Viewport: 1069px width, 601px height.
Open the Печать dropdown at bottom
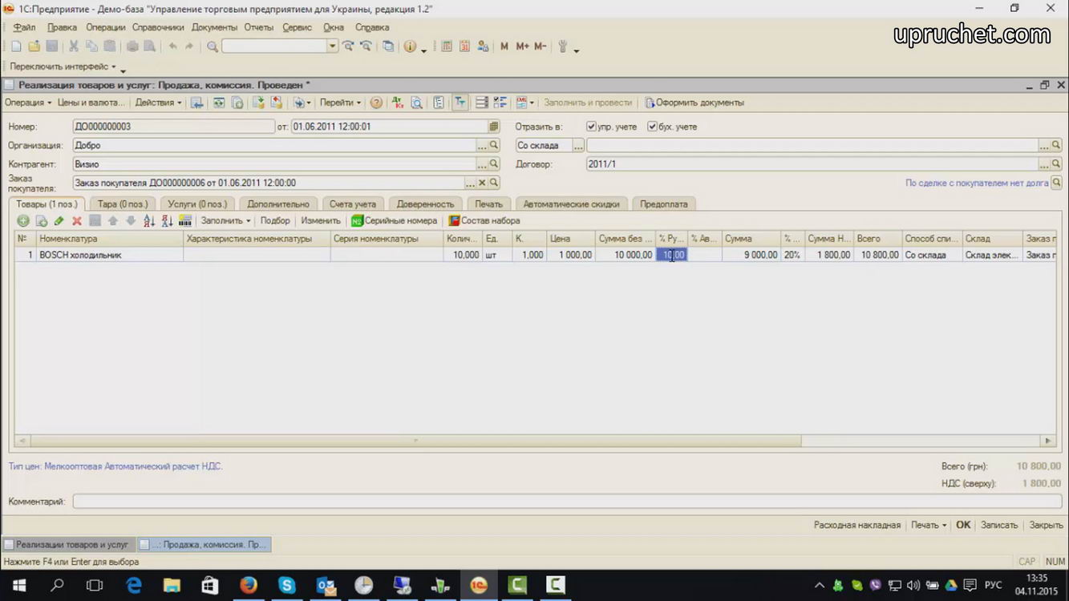tap(929, 525)
